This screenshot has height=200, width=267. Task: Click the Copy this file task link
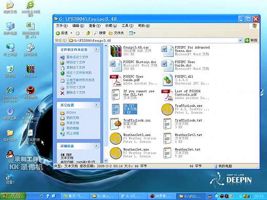pyautogui.click(x=75, y=68)
